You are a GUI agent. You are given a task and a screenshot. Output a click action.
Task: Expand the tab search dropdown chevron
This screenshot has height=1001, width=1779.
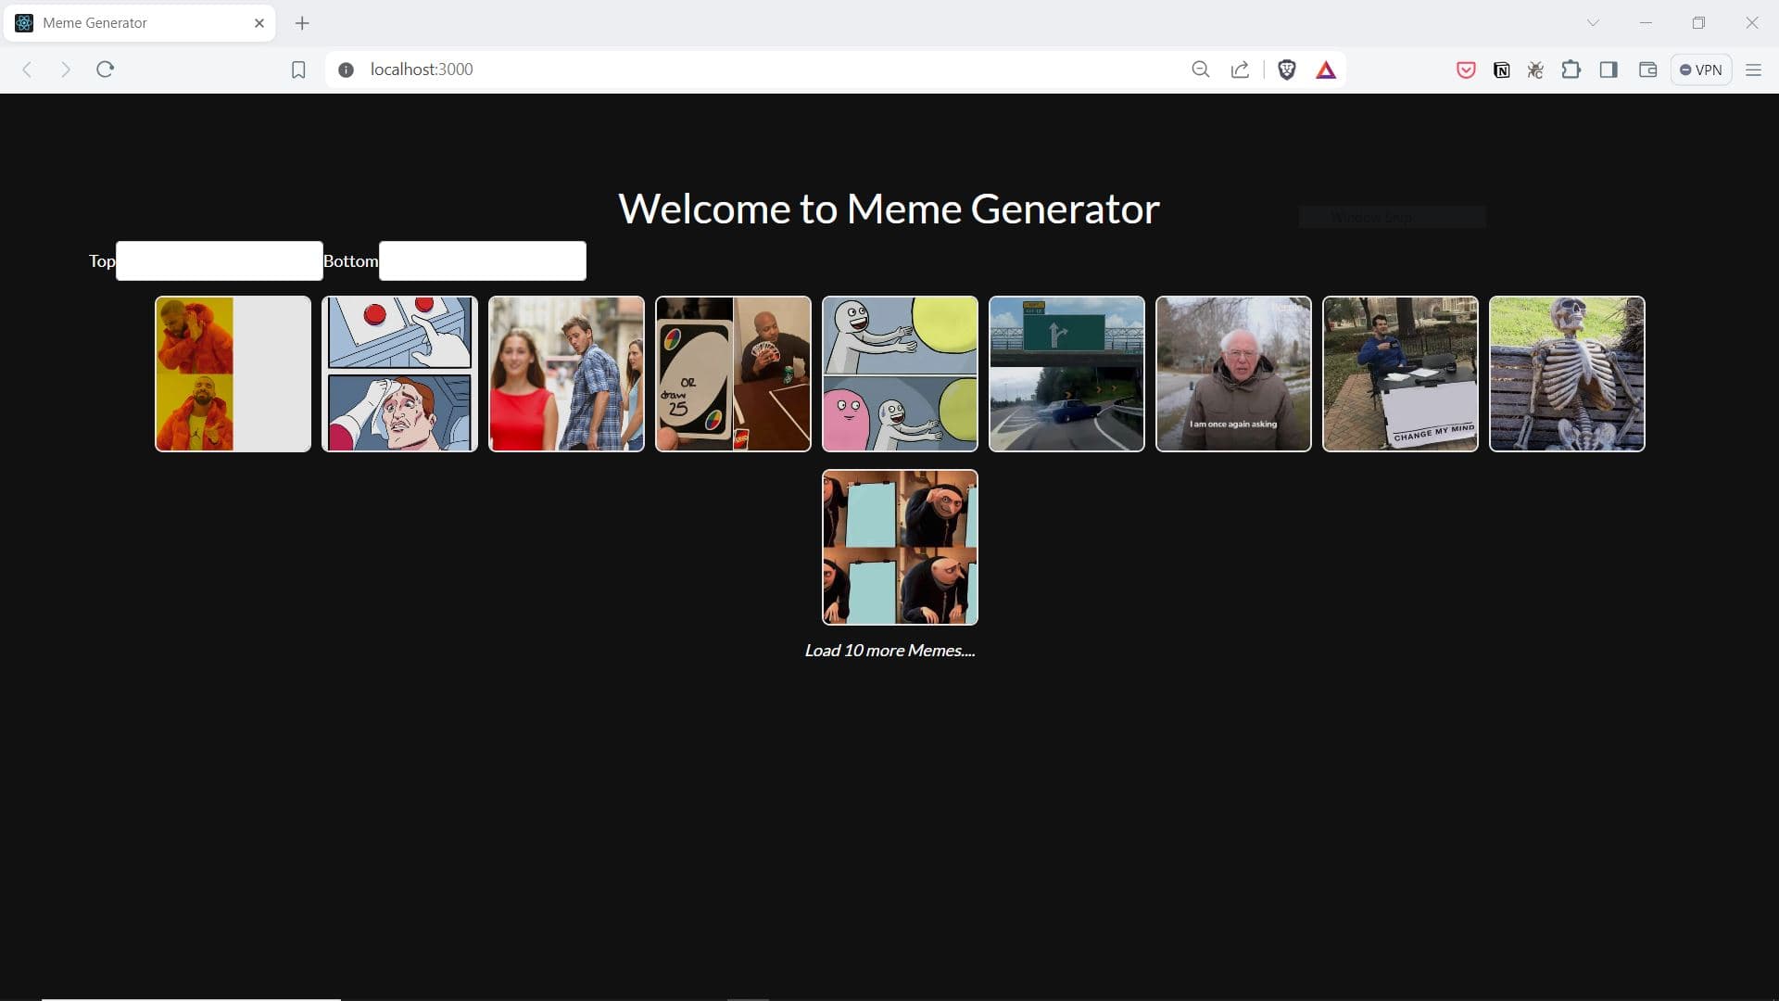pyautogui.click(x=1593, y=23)
